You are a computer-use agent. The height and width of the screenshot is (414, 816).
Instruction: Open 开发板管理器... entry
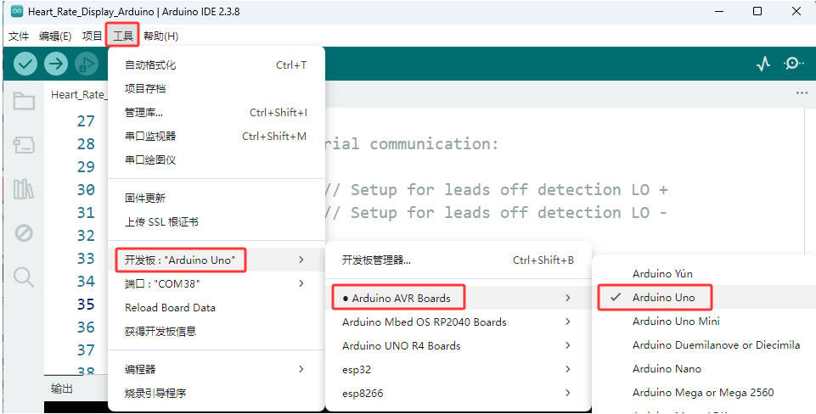click(458, 260)
